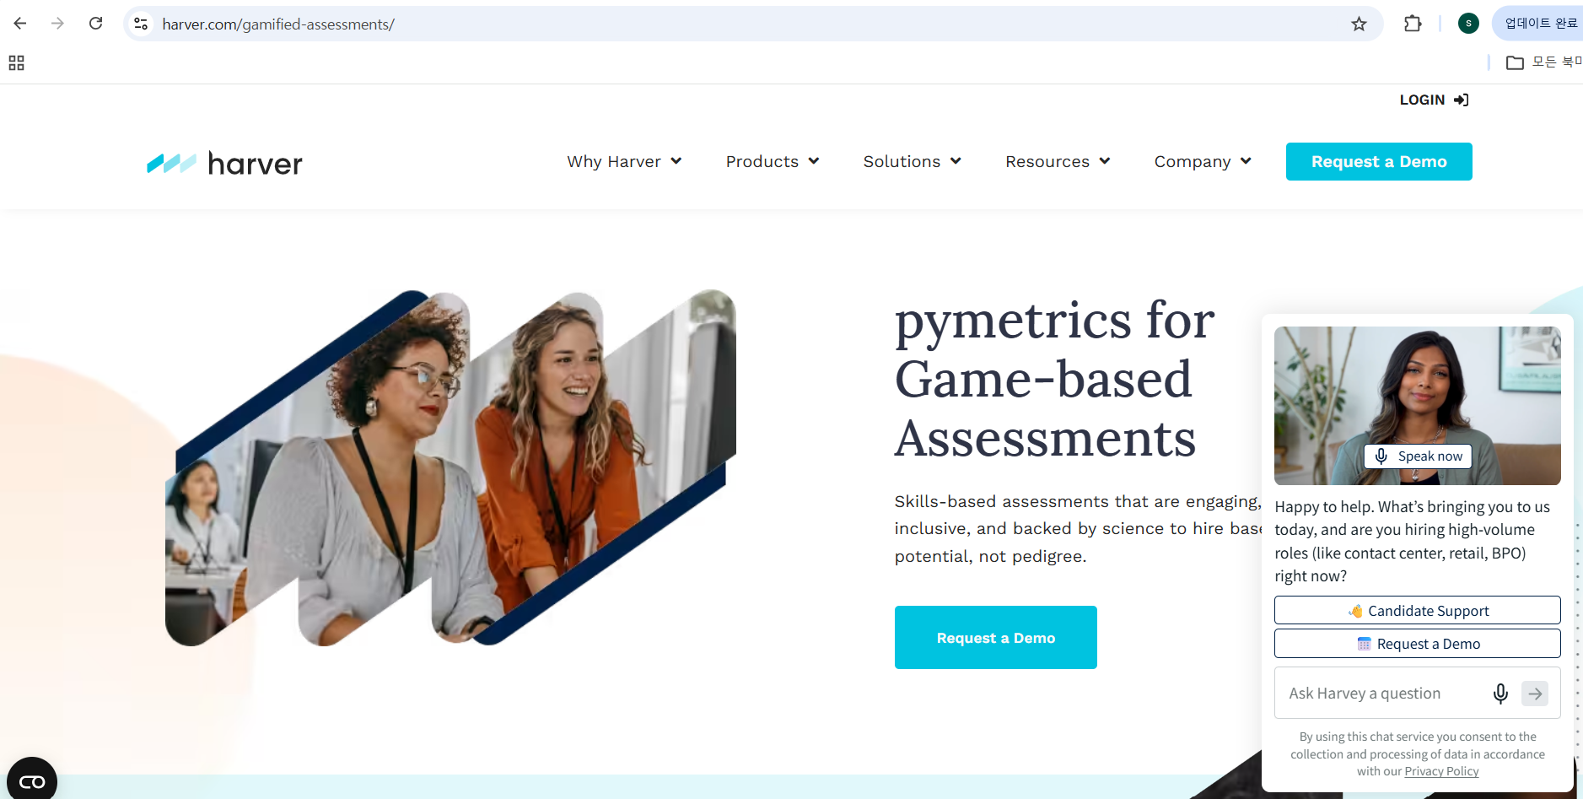The image size is (1583, 799).
Task: Click the microphone icon in Harvey chat
Action: [1500, 694]
